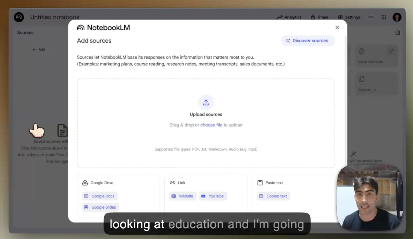Click the Upload sources drop area label
Image resolution: width=413 pixels, height=239 pixels.
tap(206, 114)
